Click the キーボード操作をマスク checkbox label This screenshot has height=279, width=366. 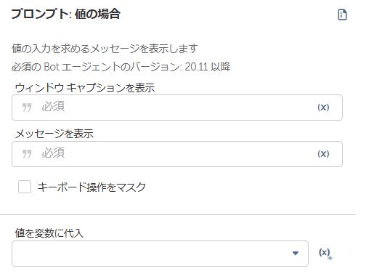(x=91, y=187)
